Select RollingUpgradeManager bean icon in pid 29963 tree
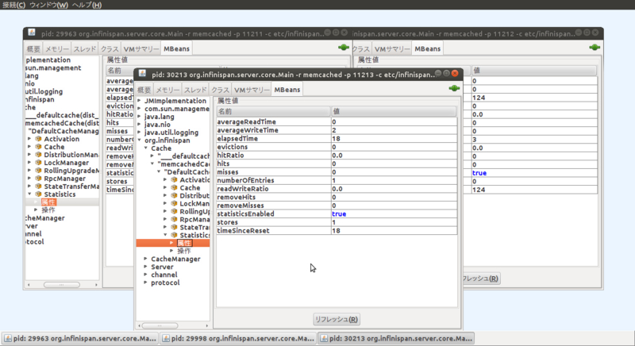This screenshot has width=635, height=346. (38, 171)
